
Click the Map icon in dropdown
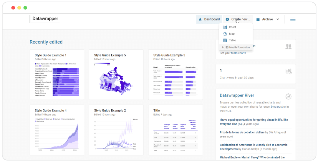pyautogui.click(x=225, y=34)
